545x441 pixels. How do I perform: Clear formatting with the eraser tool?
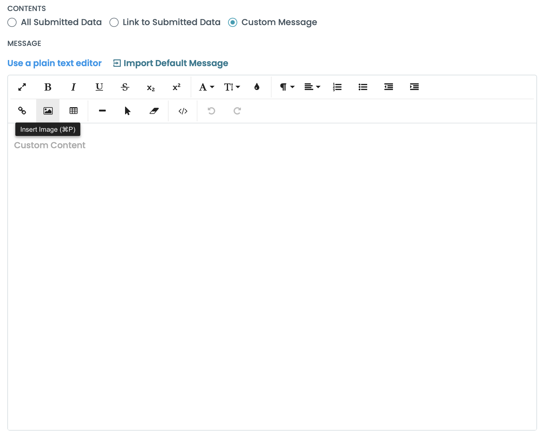tap(154, 111)
